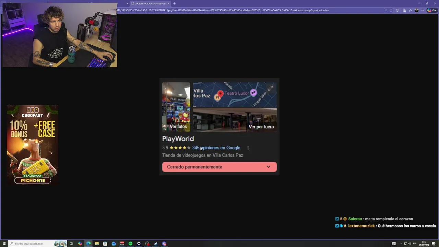Click the Edge refresh-style toolbar icon

(397, 10)
